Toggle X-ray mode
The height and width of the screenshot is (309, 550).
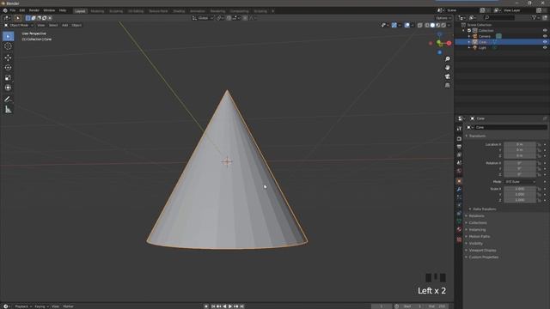coord(420,25)
